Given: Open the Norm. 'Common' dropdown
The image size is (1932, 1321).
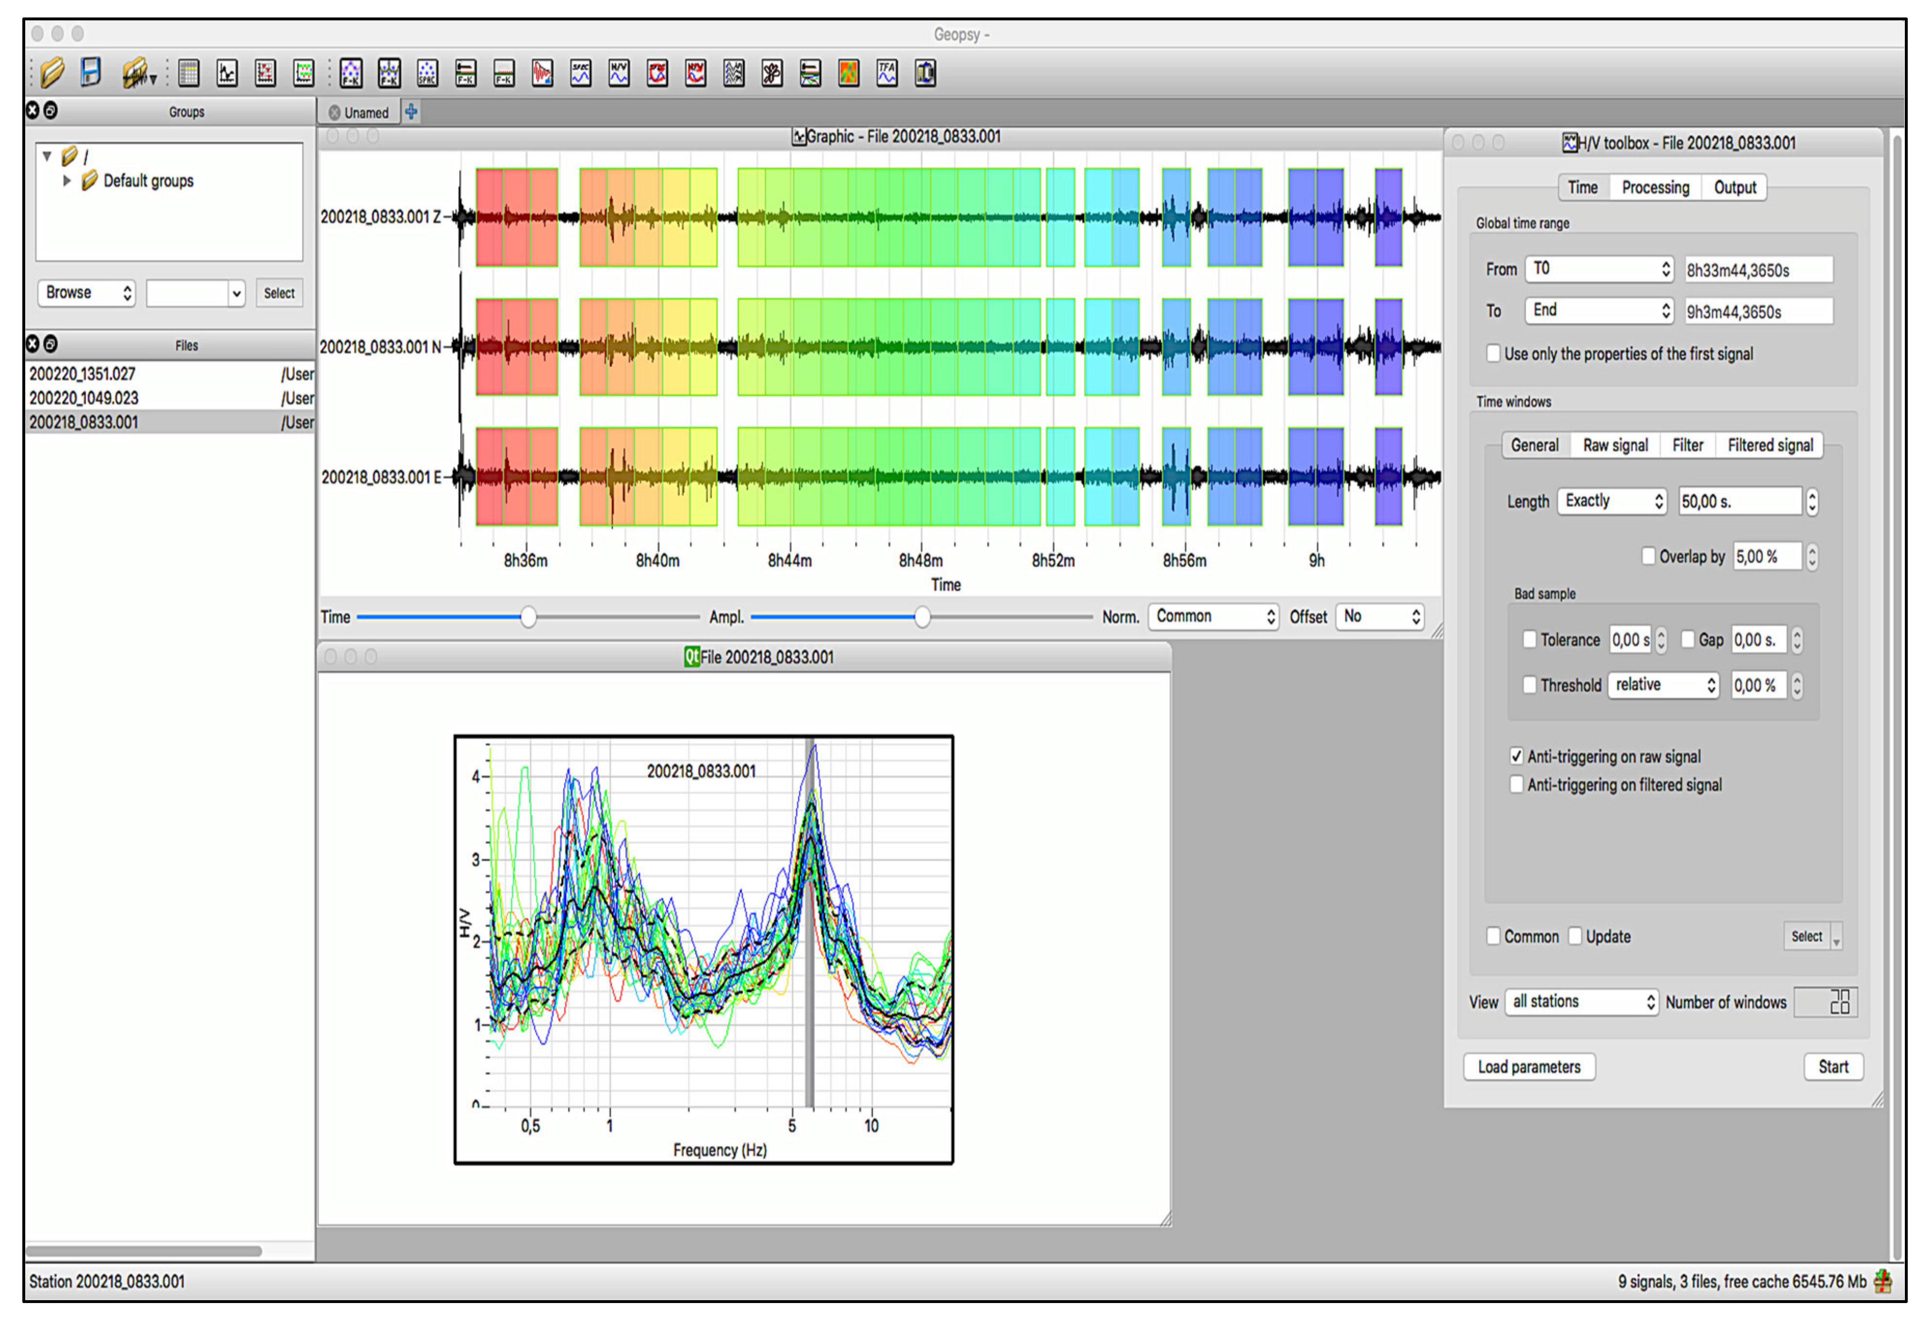Looking at the screenshot, I should click(x=1213, y=617).
